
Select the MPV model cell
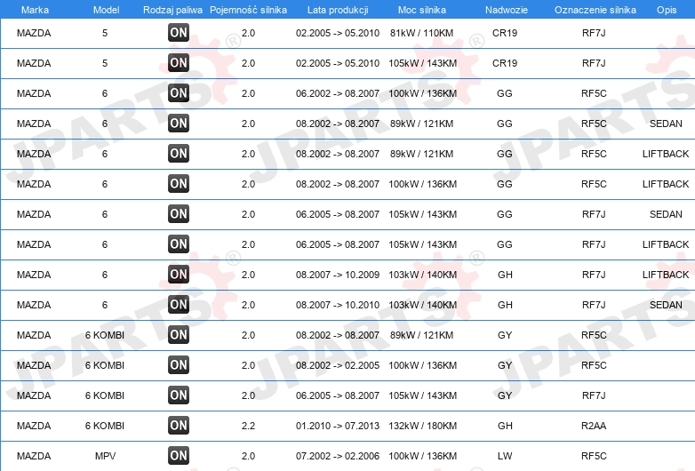click(105, 456)
